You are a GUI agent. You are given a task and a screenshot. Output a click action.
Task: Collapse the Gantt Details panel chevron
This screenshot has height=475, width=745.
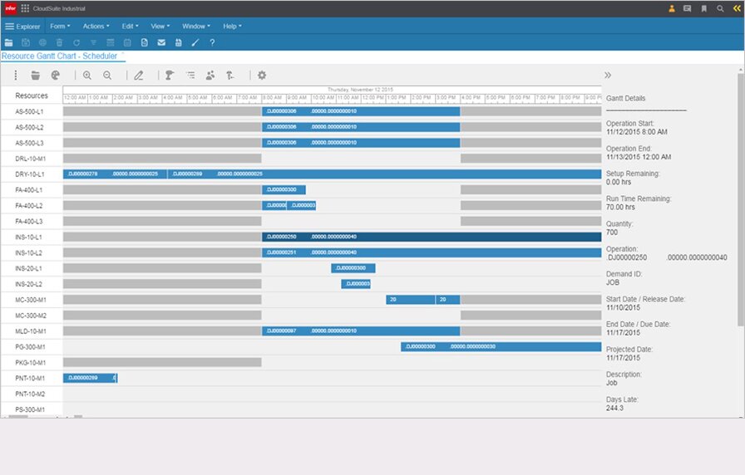(x=608, y=75)
